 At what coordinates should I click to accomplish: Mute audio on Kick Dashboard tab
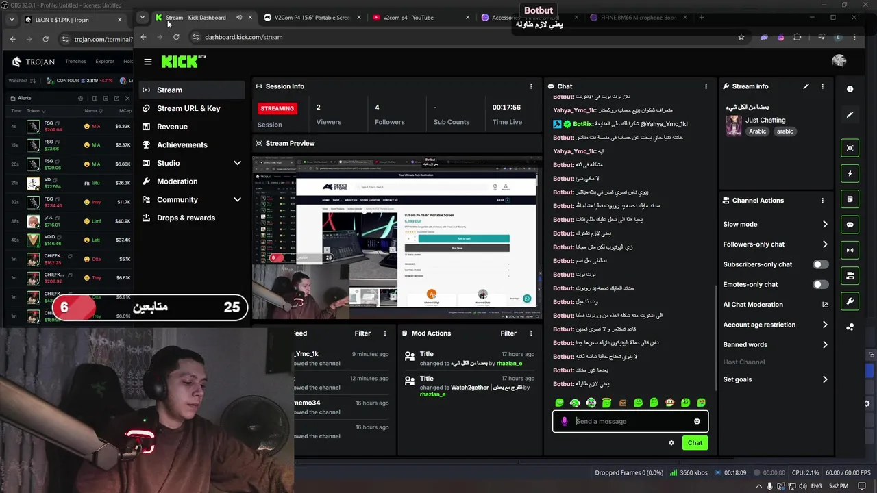(x=238, y=18)
